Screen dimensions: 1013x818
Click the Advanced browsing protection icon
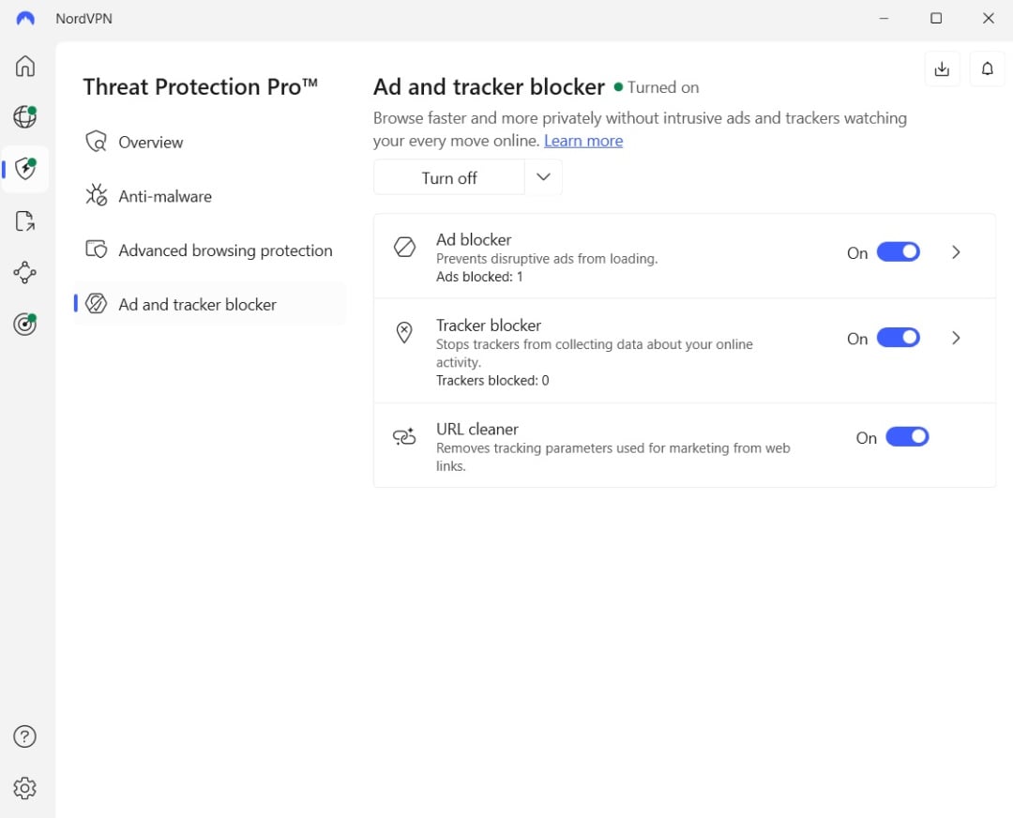click(97, 250)
